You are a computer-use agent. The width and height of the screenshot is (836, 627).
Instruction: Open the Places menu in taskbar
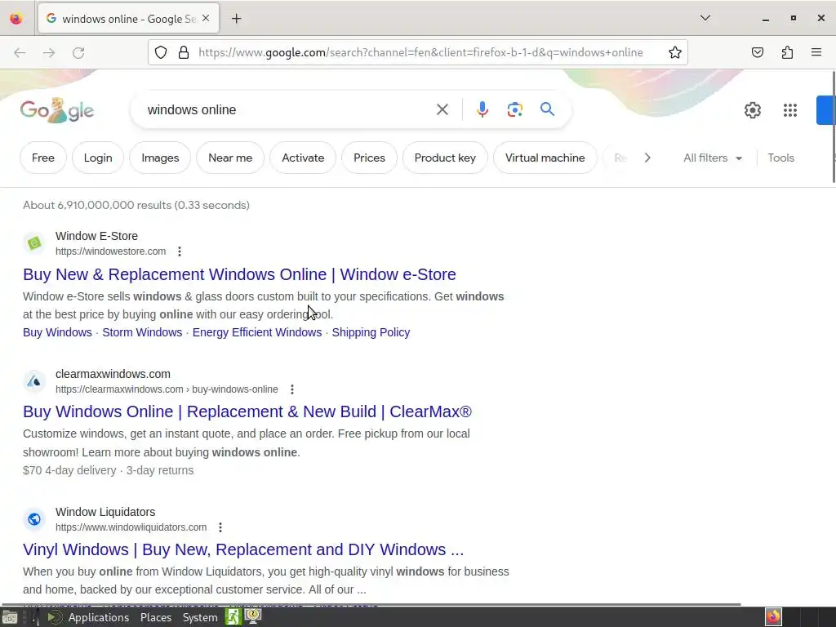156,617
